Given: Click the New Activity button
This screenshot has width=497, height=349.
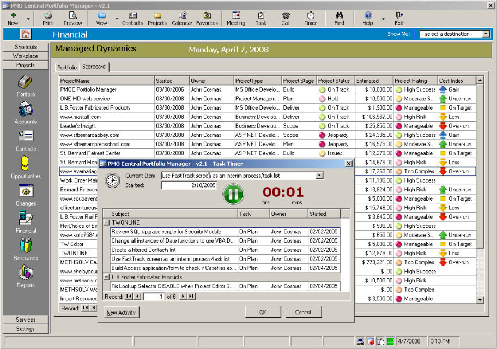Looking at the screenshot, I should coord(121,312).
